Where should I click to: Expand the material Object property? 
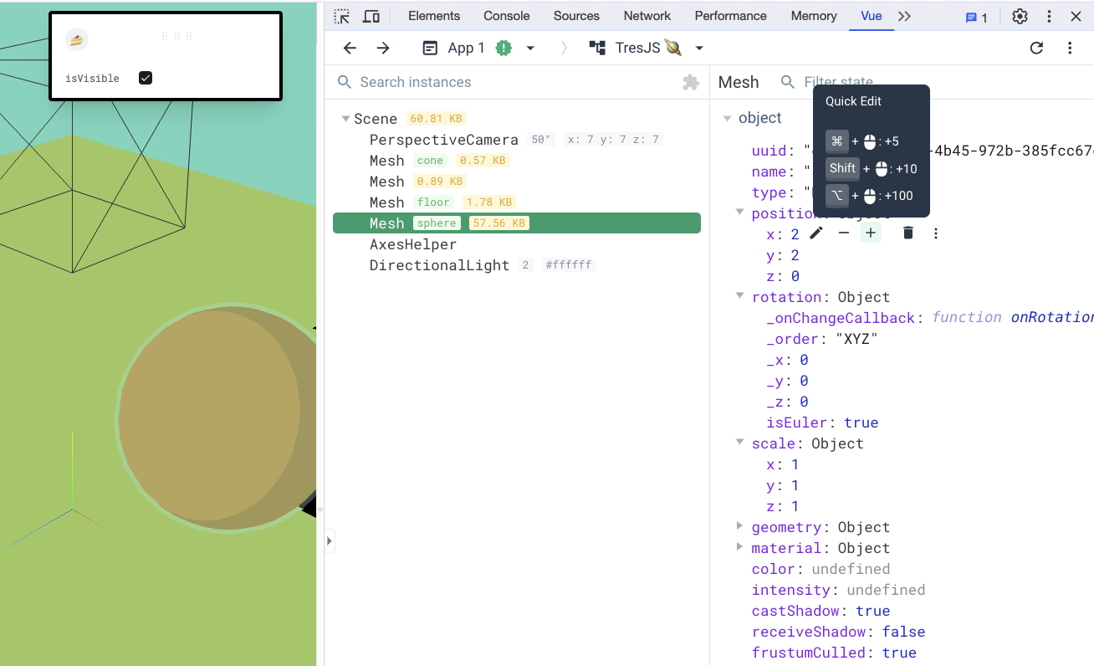click(739, 547)
